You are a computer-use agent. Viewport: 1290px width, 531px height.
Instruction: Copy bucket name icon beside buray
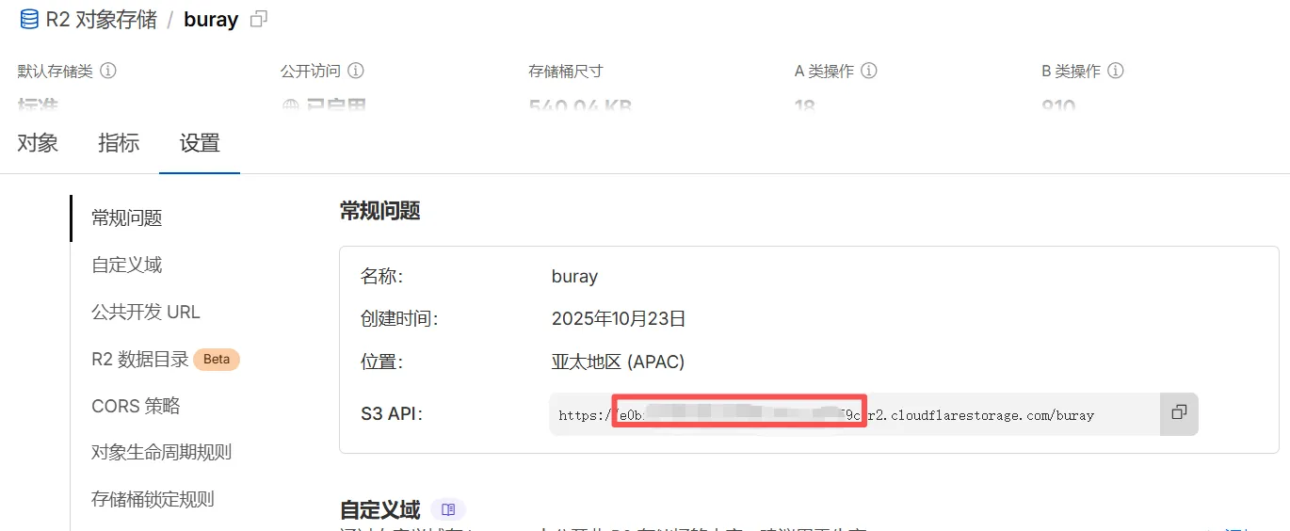(x=259, y=19)
